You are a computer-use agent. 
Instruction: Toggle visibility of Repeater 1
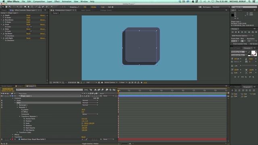pyautogui.click(x=2, y=108)
